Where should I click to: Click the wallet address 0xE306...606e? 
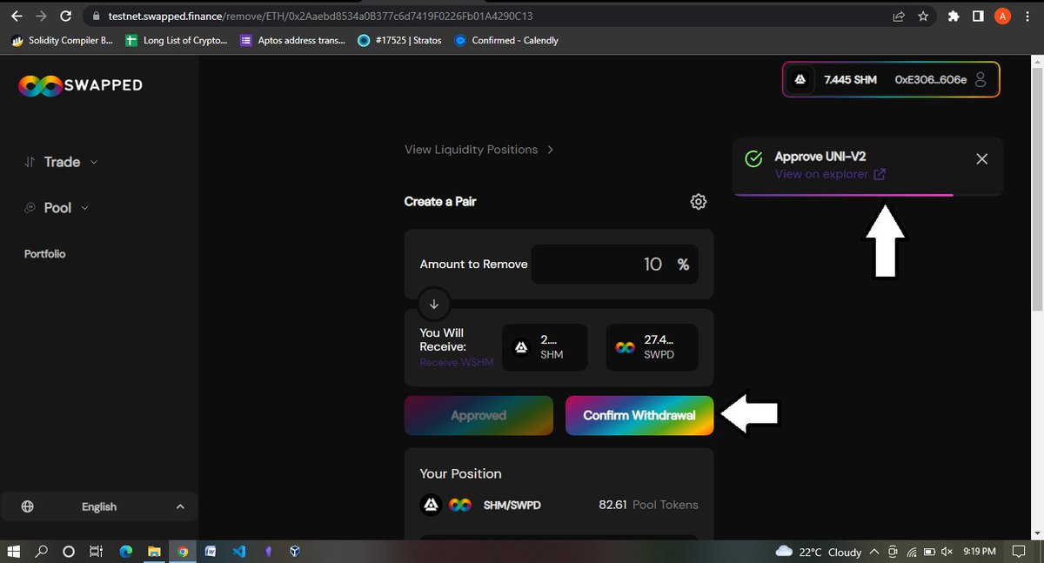point(931,80)
